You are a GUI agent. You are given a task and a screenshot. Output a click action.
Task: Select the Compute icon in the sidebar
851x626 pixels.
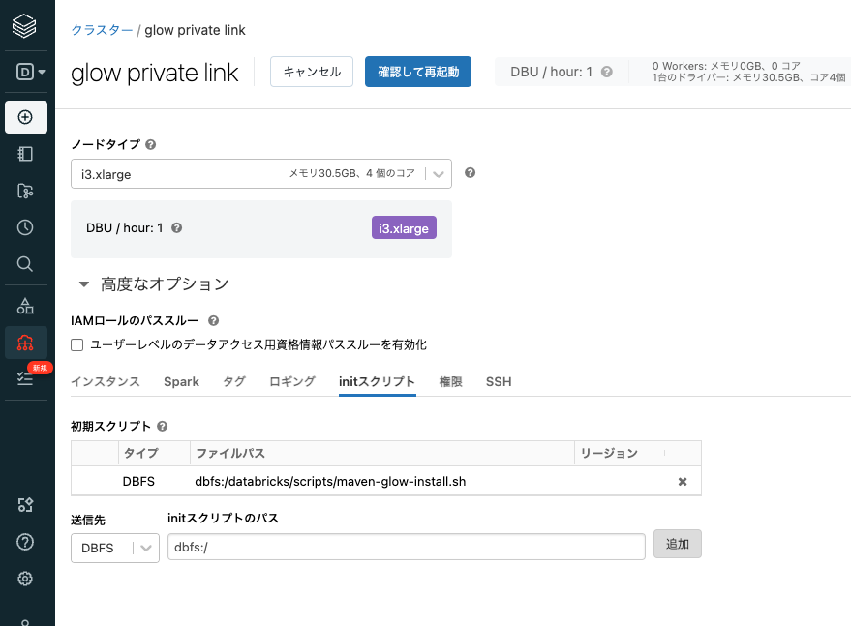point(26,341)
